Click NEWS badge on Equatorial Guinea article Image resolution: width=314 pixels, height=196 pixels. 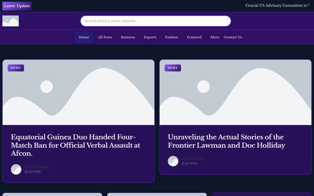16,68
